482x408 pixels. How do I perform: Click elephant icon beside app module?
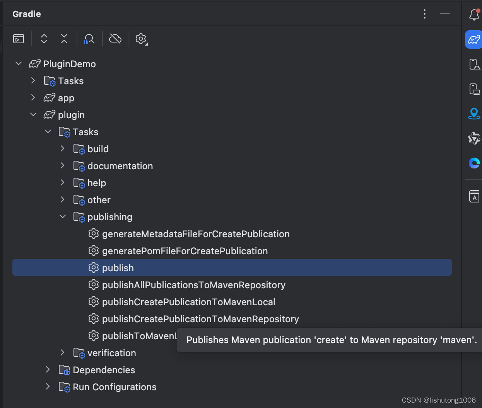50,97
